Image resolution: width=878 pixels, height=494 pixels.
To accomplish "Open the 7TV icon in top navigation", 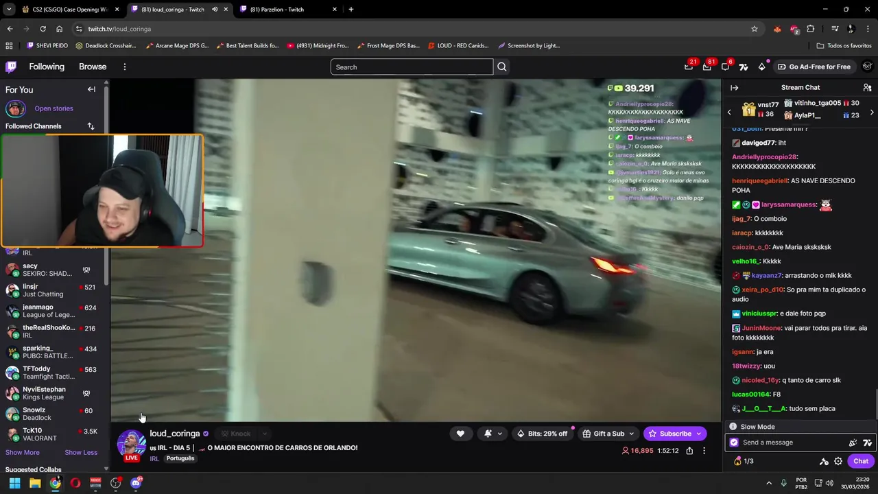I will click(x=744, y=67).
